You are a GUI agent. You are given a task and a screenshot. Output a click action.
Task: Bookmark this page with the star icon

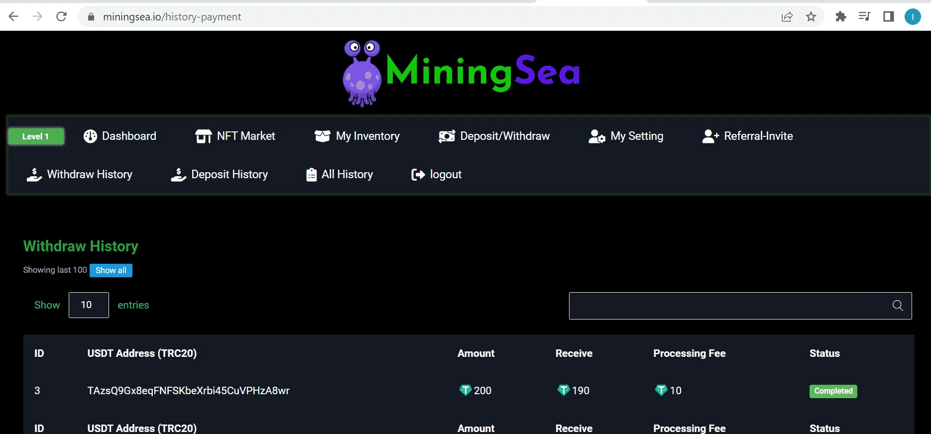point(811,17)
